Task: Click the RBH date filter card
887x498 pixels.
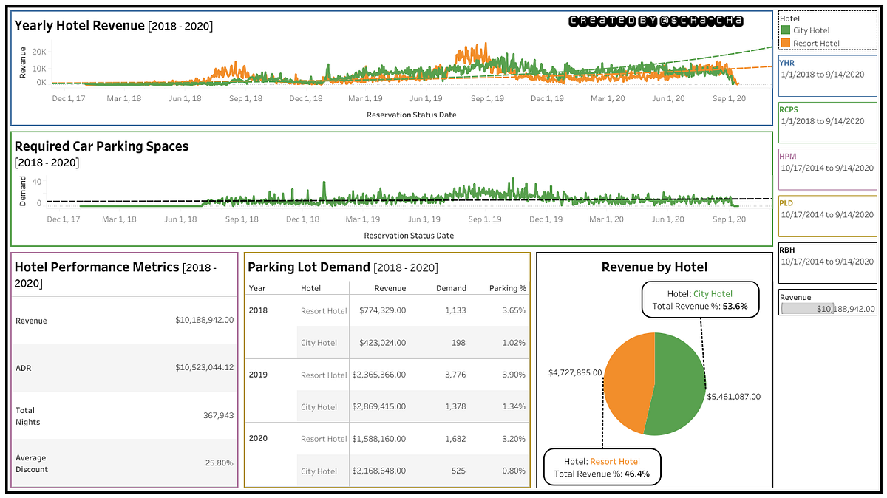Action: coord(826,263)
